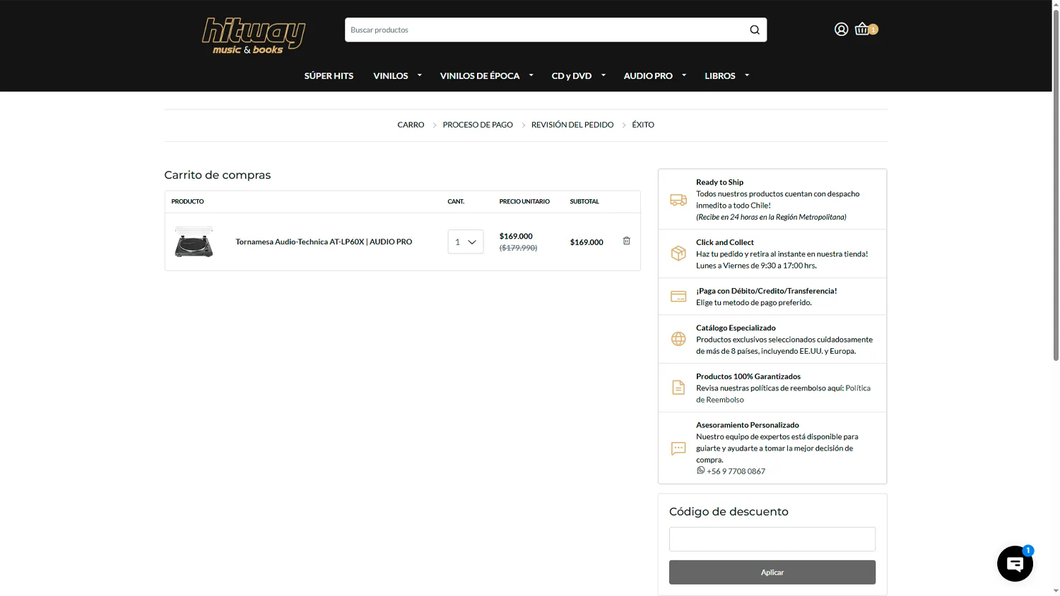Click the Catálogo Especializado globe icon
1060x596 pixels.
(678, 339)
